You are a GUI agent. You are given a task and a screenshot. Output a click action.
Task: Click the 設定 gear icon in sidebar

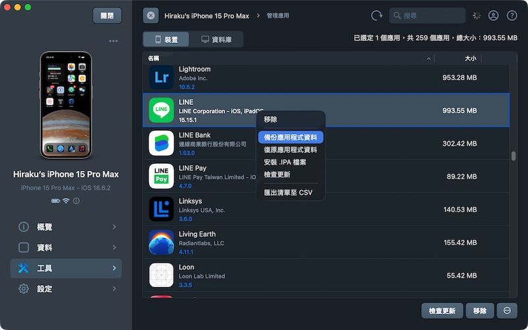coord(24,288)
